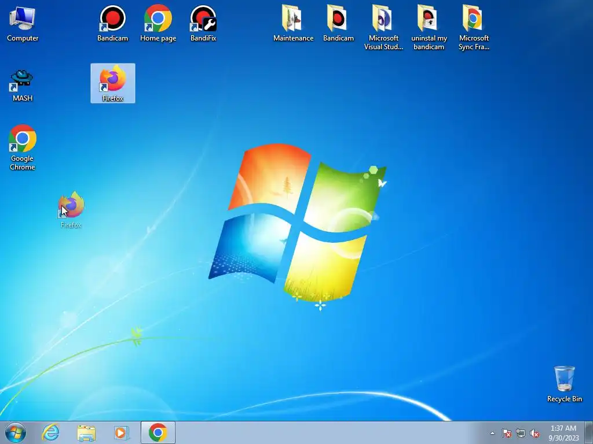Click the MASH label text

pyautogui.click(x=23, y=98)
